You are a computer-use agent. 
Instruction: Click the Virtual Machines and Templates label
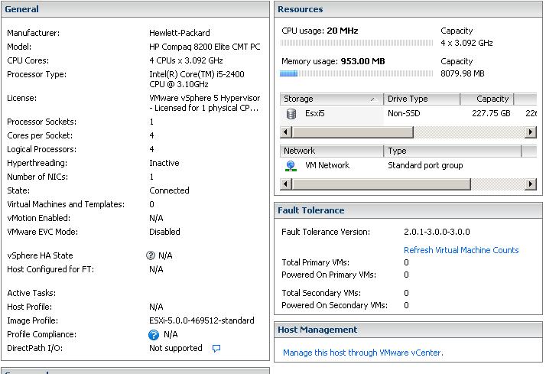(66, 204)
